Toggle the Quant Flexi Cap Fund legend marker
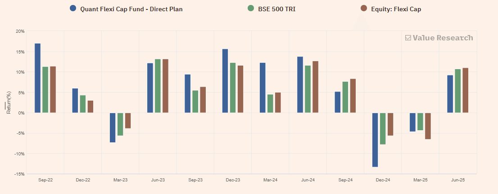498x194 pixels. [73, 9]
